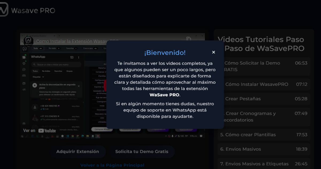The width and height of the screenshot is (321, 169).
Task: Click the new chat icon in WhatsApp header
Action: pos(72,57)
